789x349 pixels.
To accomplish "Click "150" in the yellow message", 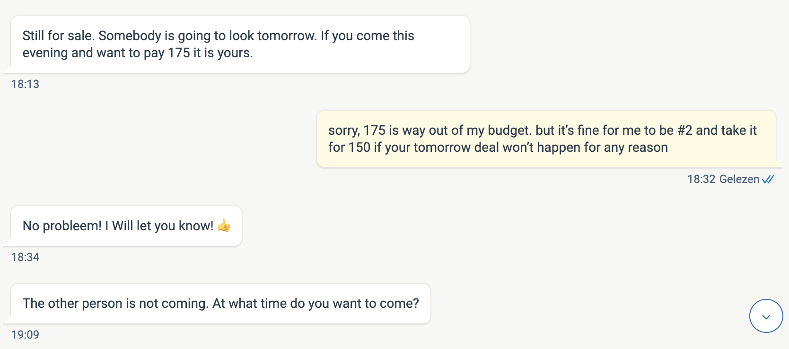I will coord(359,148).
